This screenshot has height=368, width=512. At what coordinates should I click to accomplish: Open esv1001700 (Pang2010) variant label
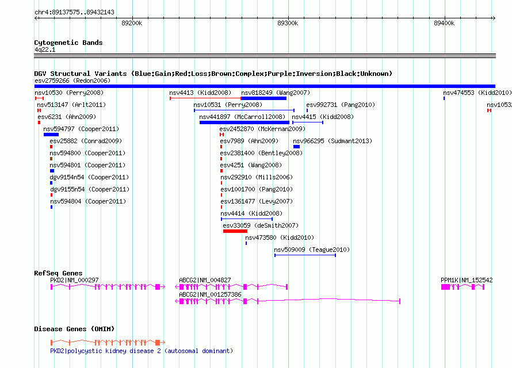[257, 189]
